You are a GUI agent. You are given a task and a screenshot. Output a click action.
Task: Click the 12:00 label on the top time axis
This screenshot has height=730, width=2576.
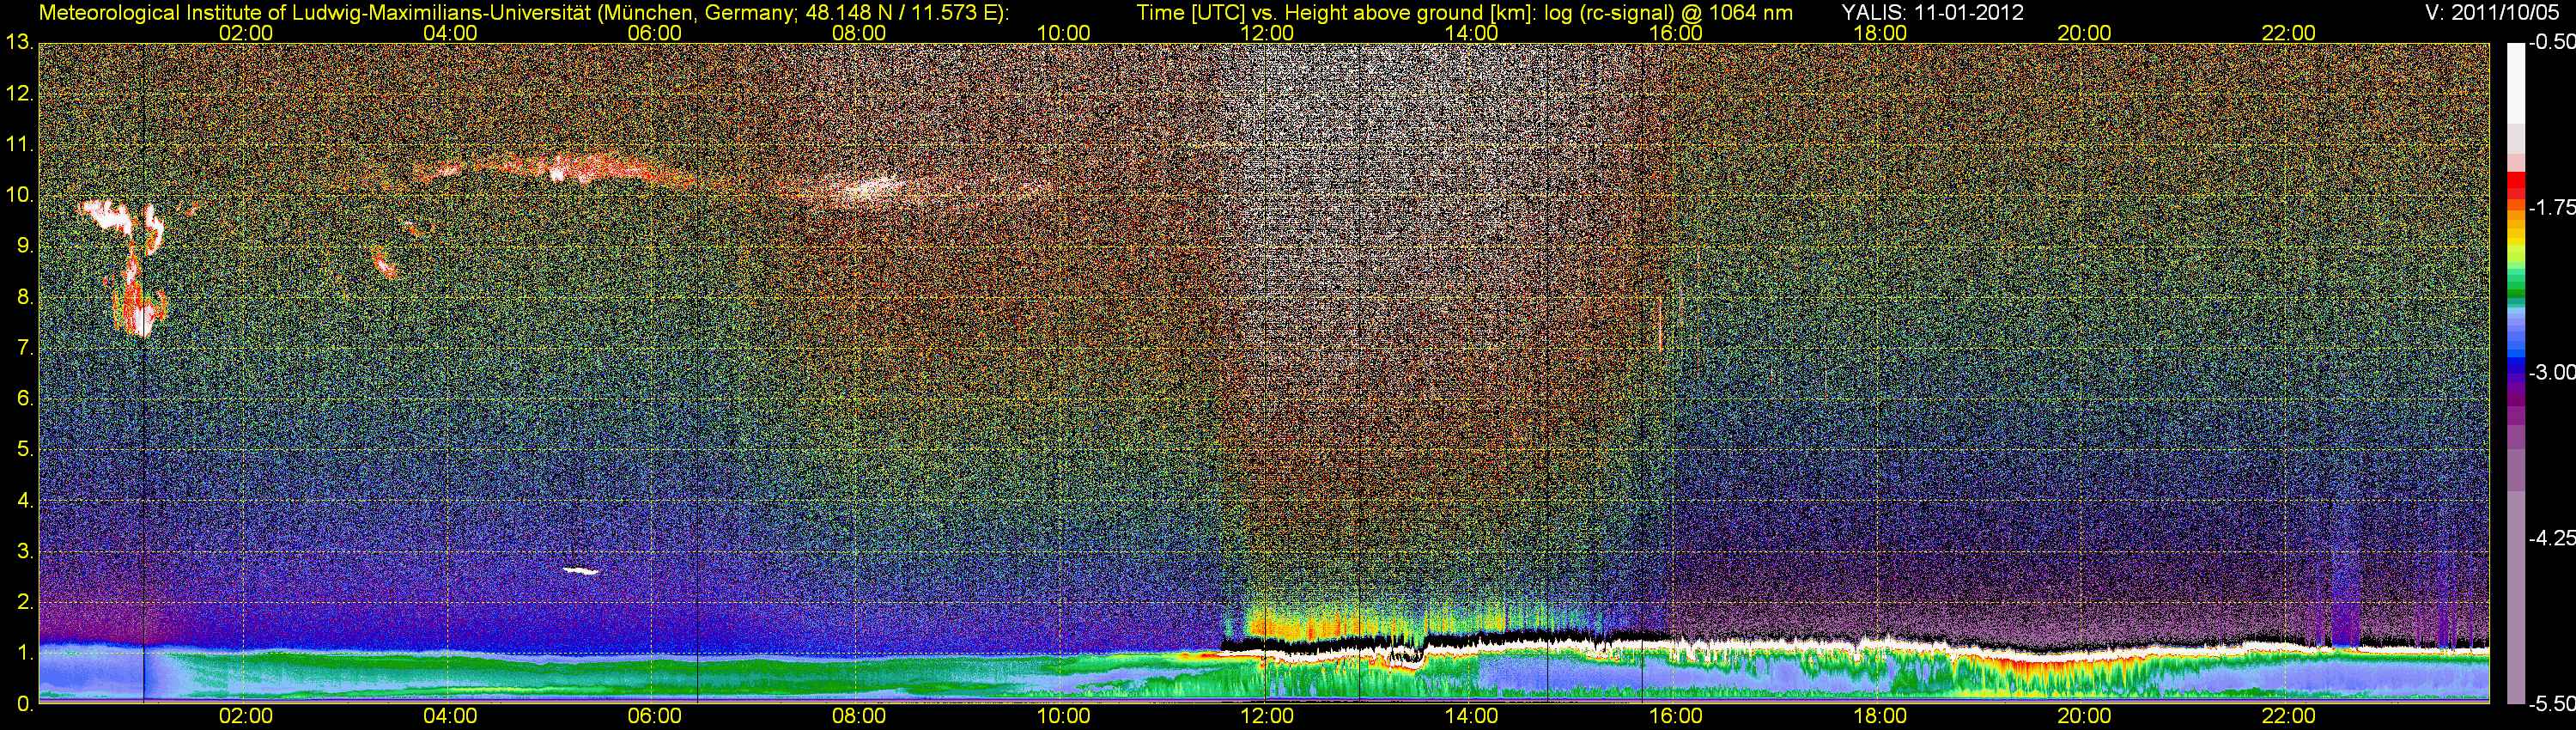(x=1267, y=33)
